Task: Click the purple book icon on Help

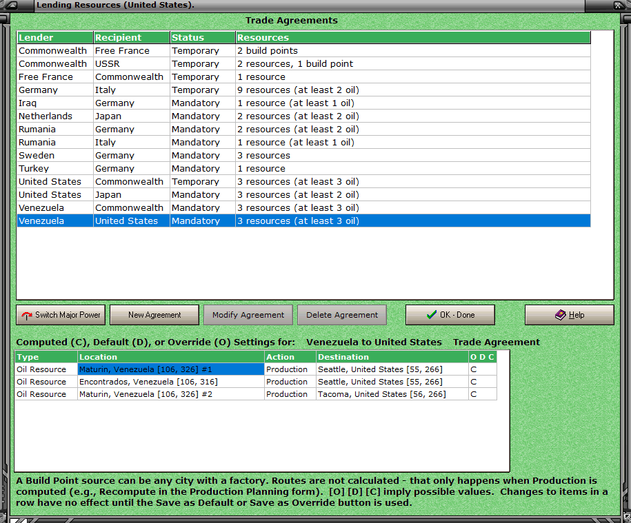Action: tap(560, 315)
